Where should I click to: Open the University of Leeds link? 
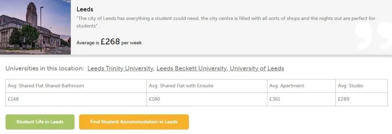257,68
